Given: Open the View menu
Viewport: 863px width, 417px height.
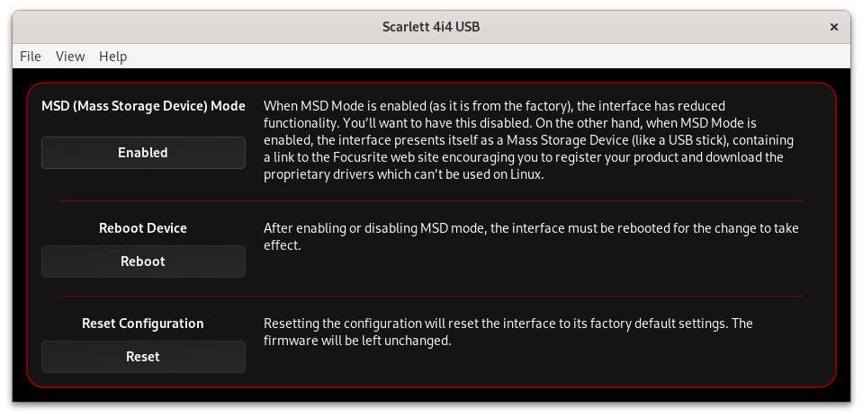Looking at the screenshot, I should (70, 56).
